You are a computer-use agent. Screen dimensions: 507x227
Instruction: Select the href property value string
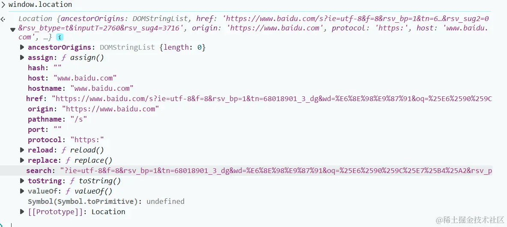(x=272, y=99)
